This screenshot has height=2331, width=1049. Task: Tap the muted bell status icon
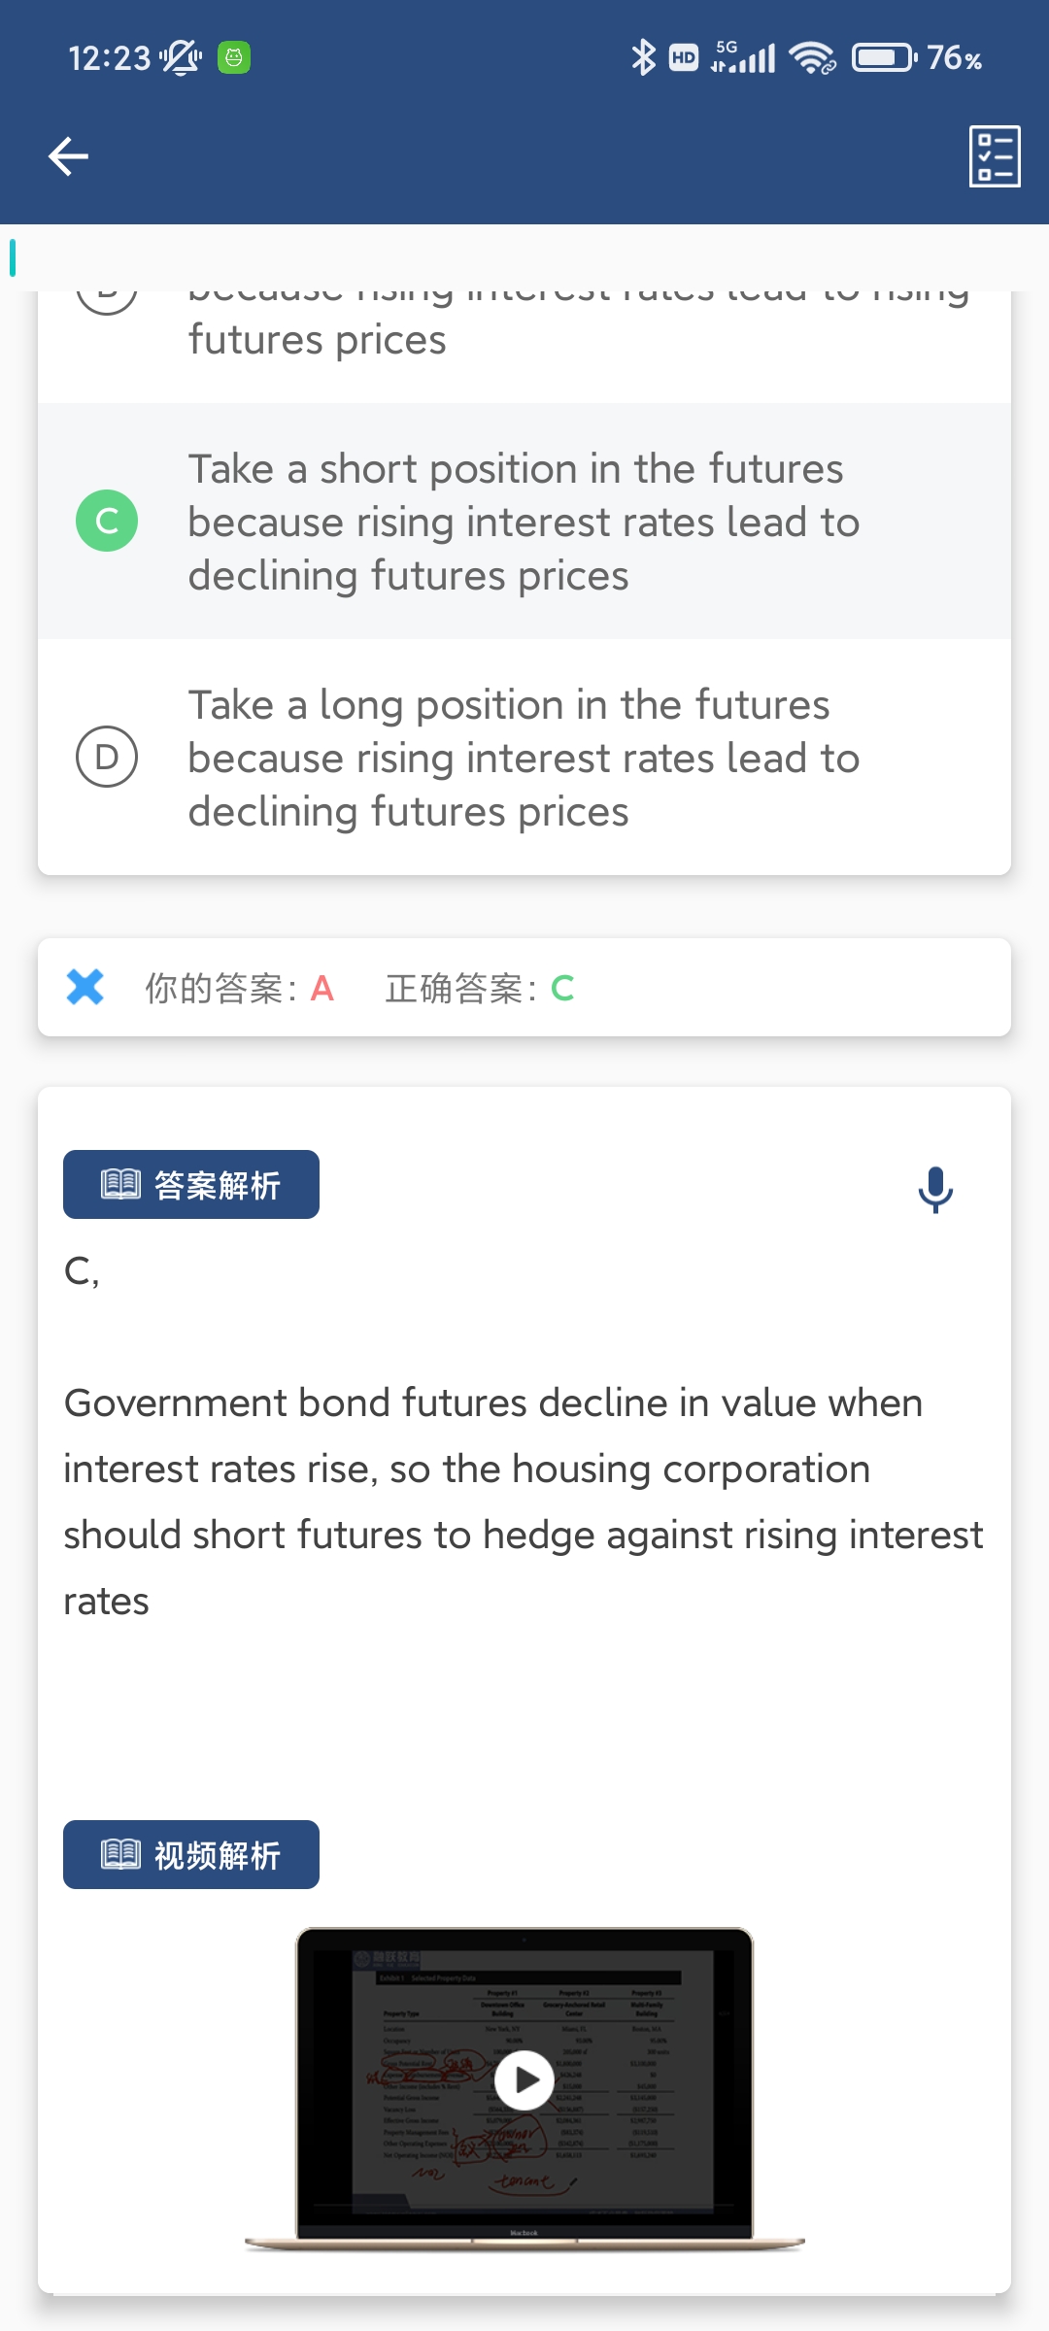[x=181, y=58]
